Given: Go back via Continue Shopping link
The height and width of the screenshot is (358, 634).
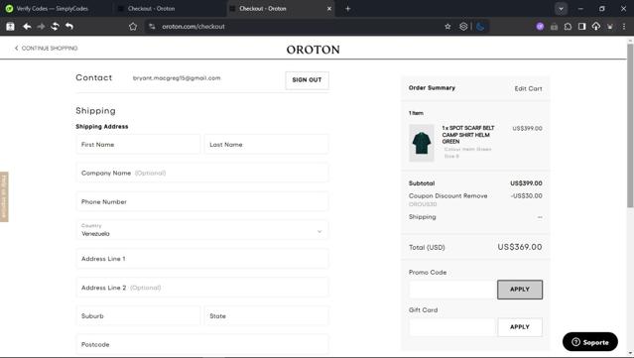Looking at the screenshot, I should pyautogui.click(x=46, y=48).
